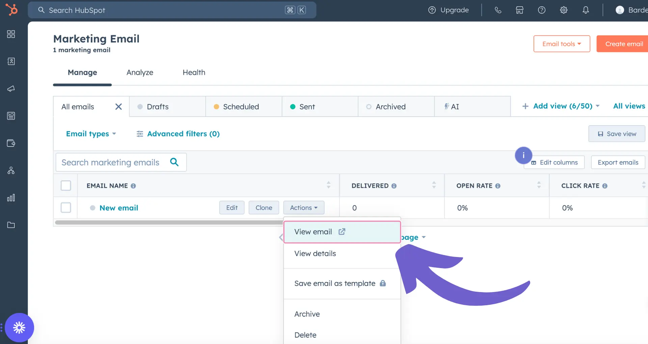The width and height of the screenshot is (648, 344).
Task: Open the Automation workflows icon in sidebar
Action: pyautogui.click(x=11, y=170)
